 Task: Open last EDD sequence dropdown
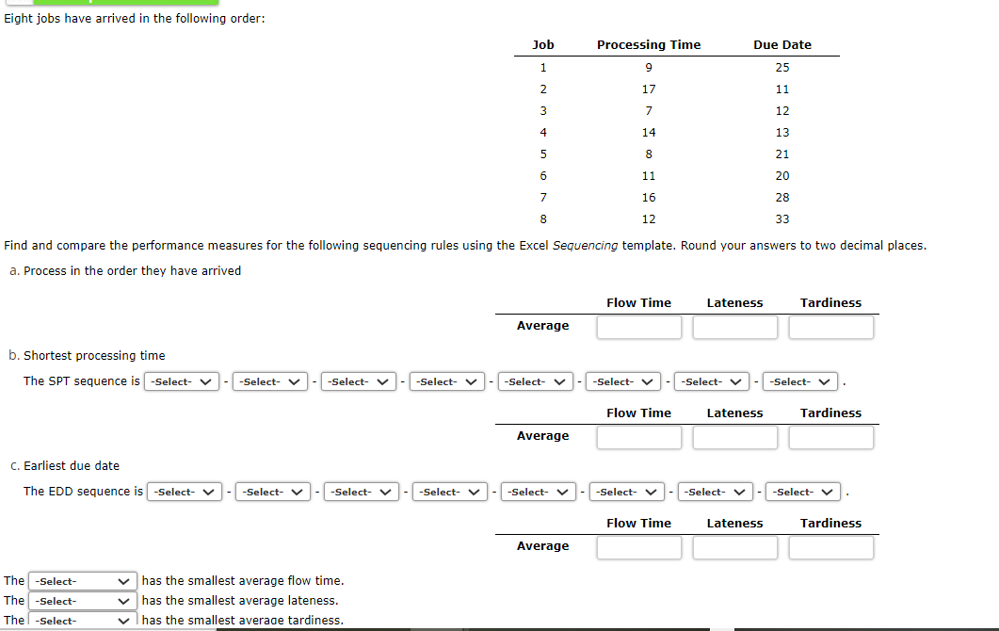point(803,492)
